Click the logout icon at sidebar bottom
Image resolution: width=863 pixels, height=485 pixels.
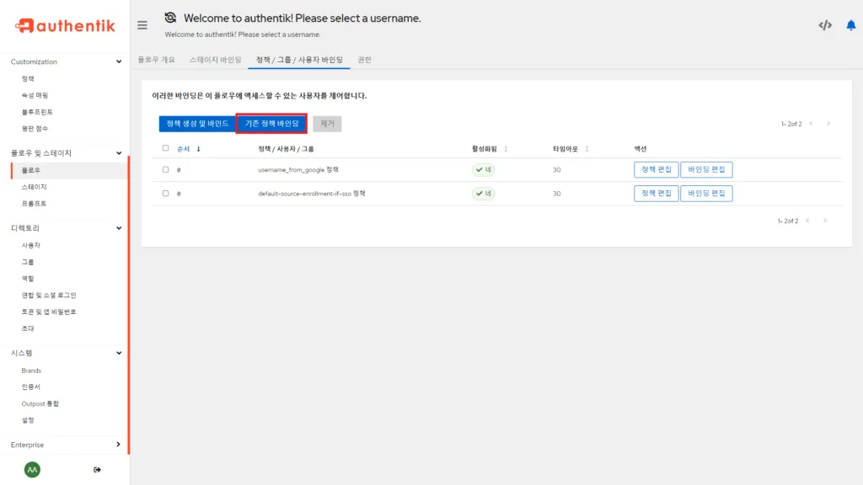97,469
